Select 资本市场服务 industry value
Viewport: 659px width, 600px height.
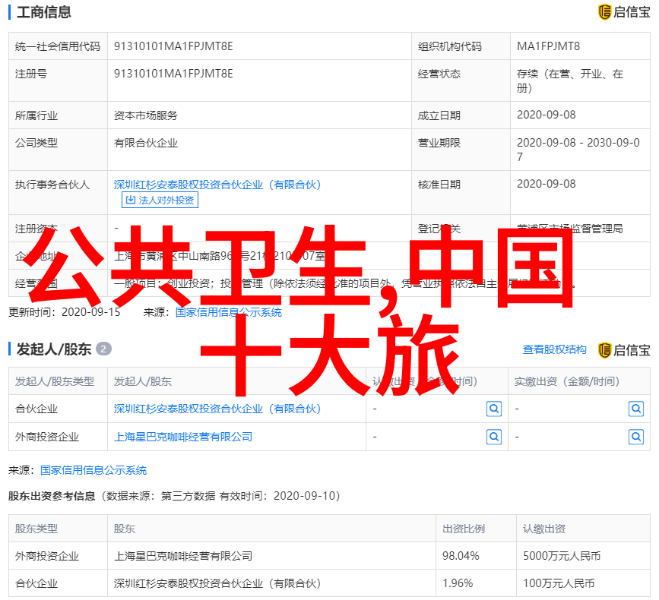coord(146,115)
